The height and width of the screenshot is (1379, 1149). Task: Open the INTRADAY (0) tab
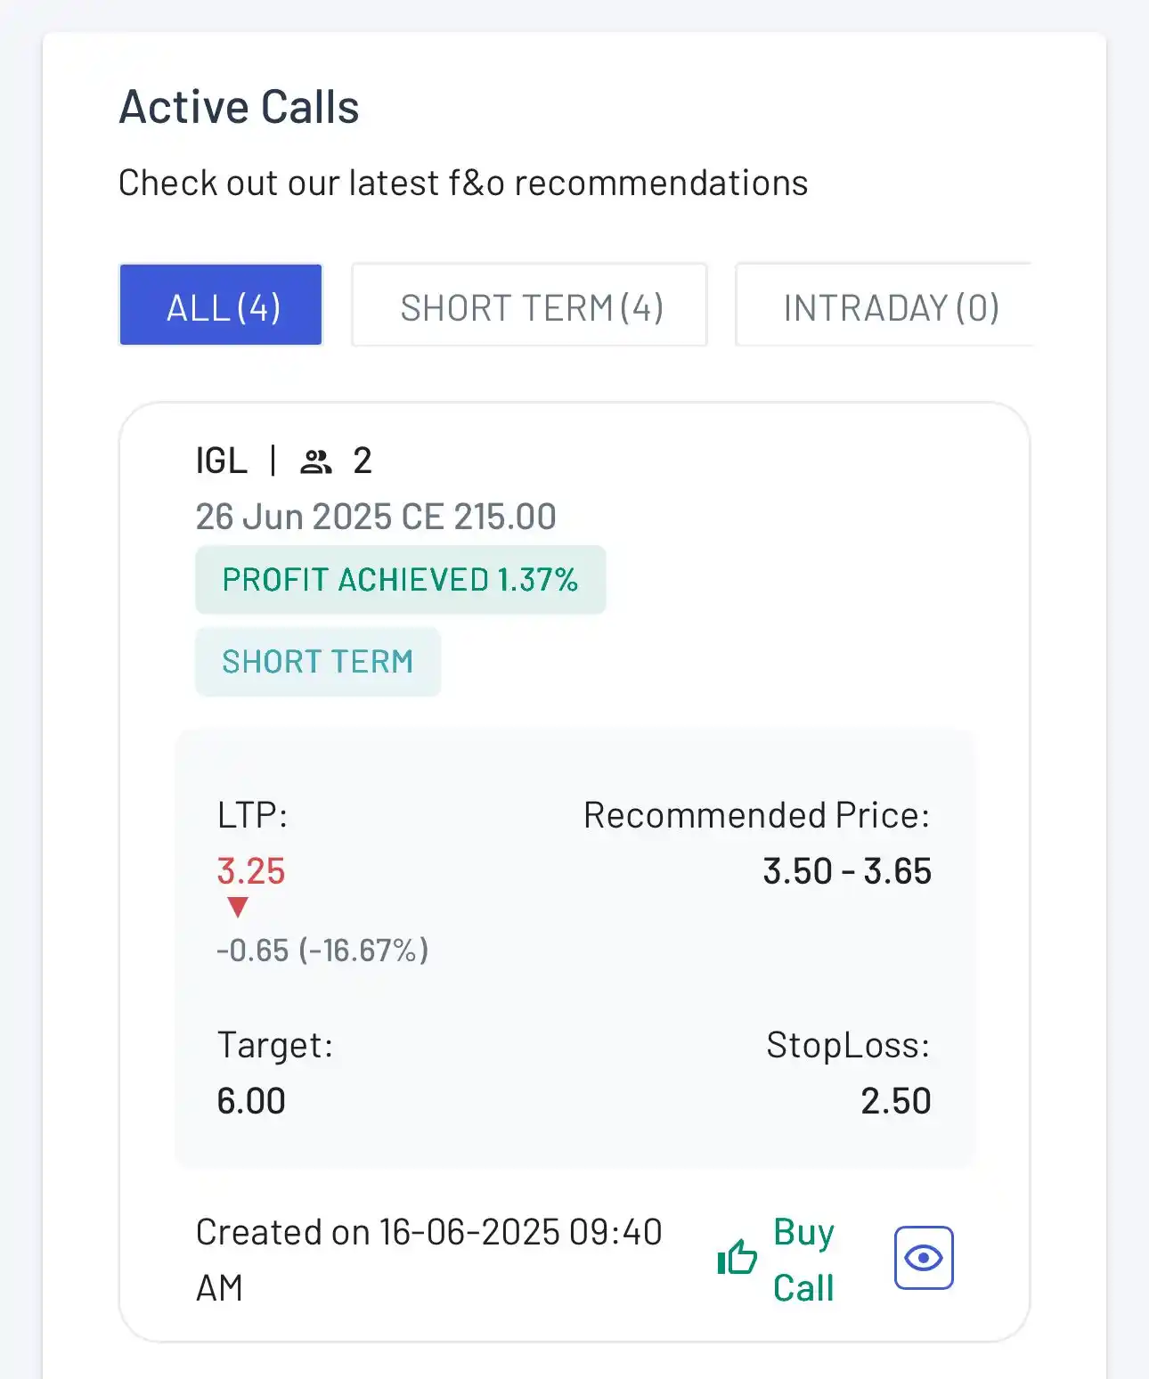(x=886, y=305)
